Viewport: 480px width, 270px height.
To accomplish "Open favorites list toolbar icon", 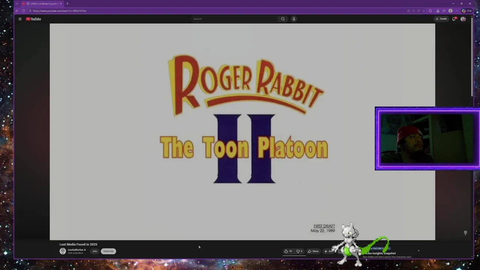I will [x=444, y=11].
